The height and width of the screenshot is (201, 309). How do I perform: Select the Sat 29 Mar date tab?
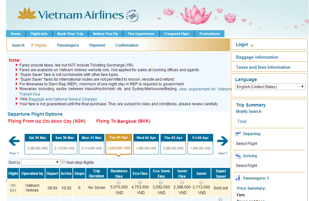click(38, 144)
